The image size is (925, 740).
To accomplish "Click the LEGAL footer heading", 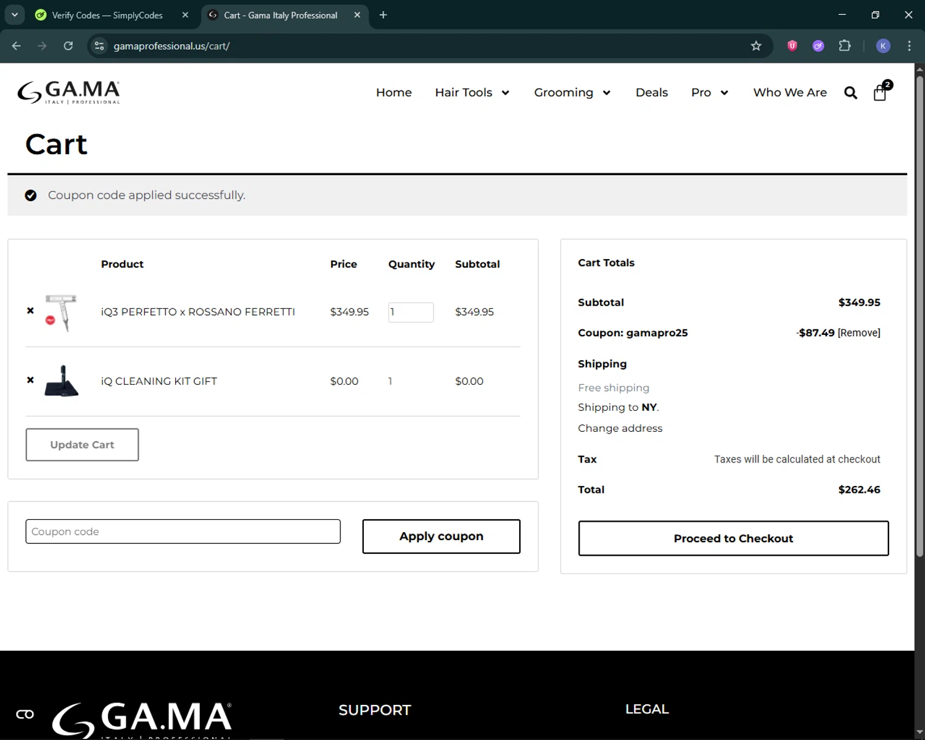I will (647, 709).
